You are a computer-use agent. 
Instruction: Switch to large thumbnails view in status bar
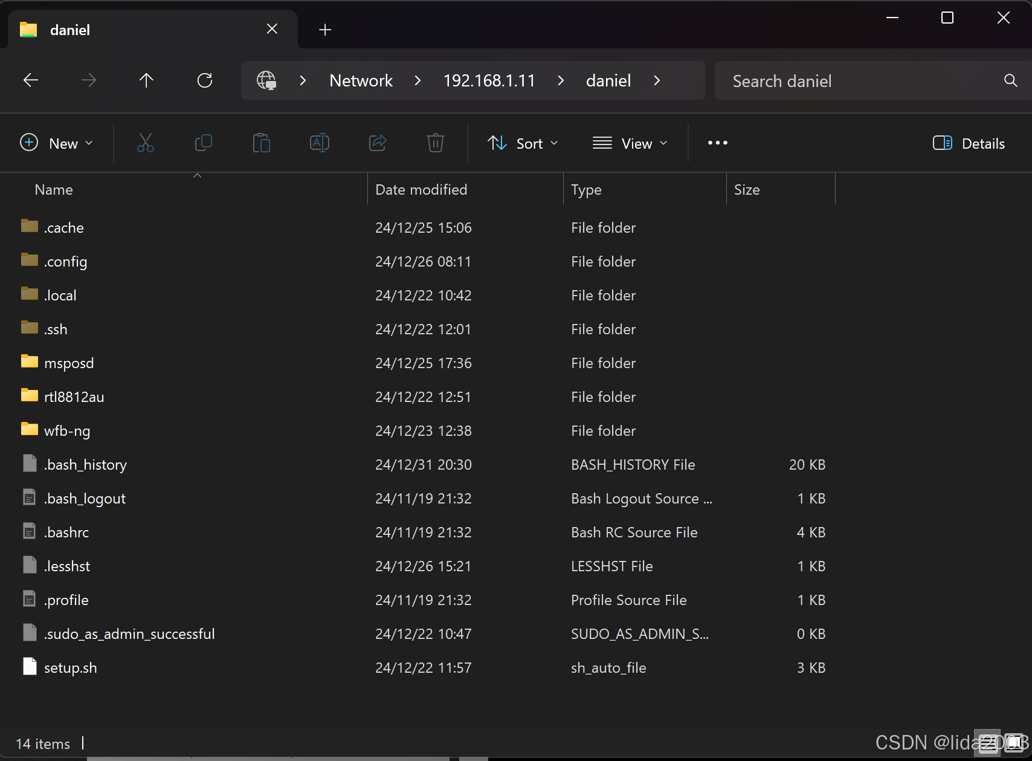click(1015, 743)
